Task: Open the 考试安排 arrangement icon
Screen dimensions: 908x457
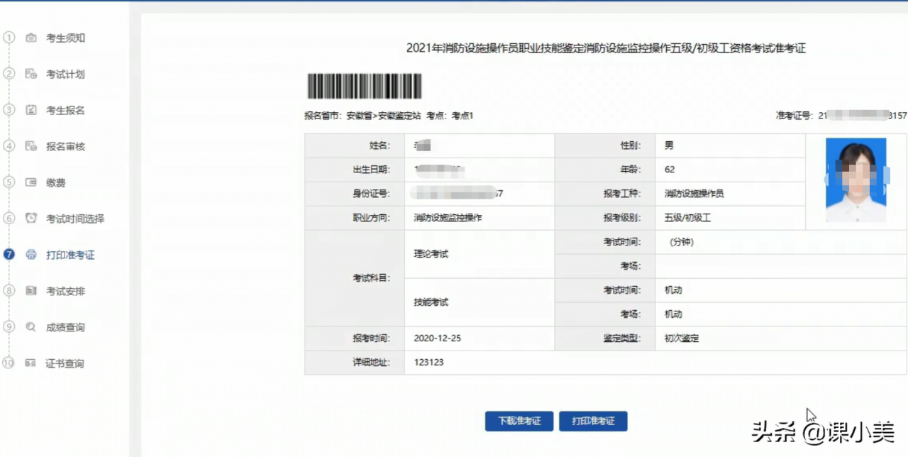Action: pyautogui.click(x=31, y=291)
